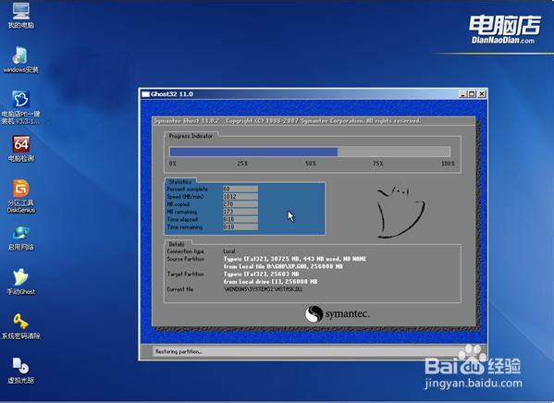This screenshot has width=554, height=403.
Task: Click the ghost mascot drawing
Action: coord(400,212)
